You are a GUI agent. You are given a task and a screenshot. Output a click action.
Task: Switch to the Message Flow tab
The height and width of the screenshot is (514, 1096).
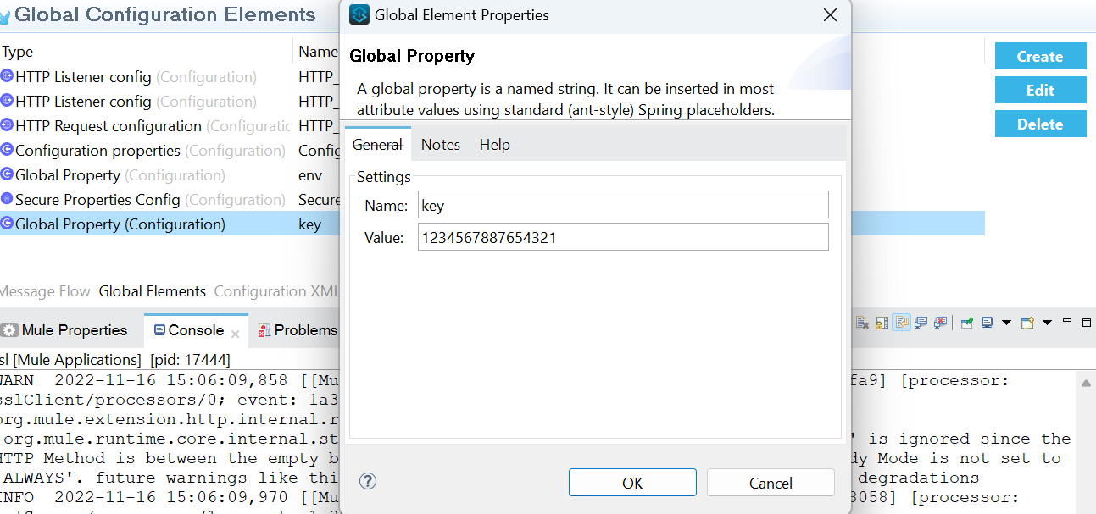click(45, 291)
